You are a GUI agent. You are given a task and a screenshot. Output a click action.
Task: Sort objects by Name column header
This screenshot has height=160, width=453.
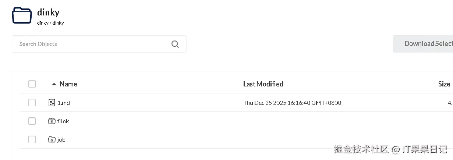(68, 84)
